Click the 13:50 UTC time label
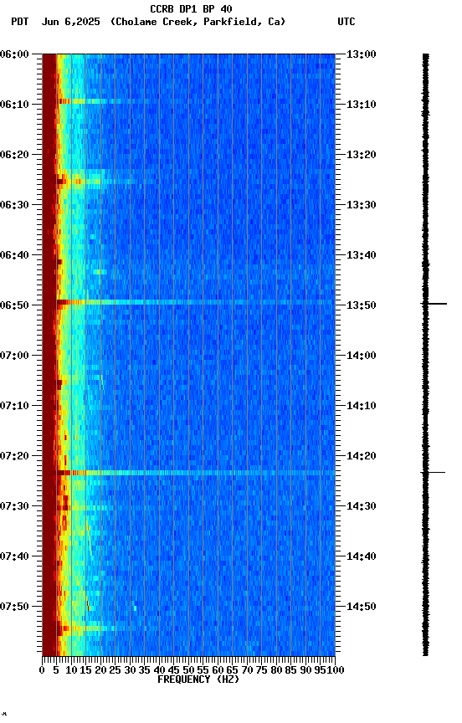 click(362, 305)
